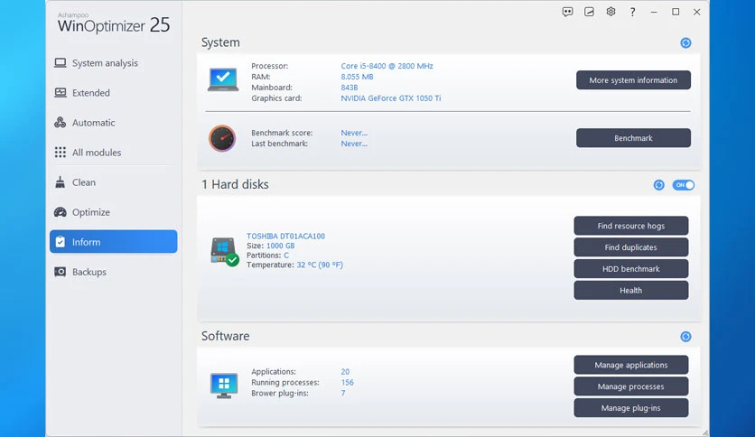755x437 pixels.
Task: Click the Software monitor icon
Action: 224,386
